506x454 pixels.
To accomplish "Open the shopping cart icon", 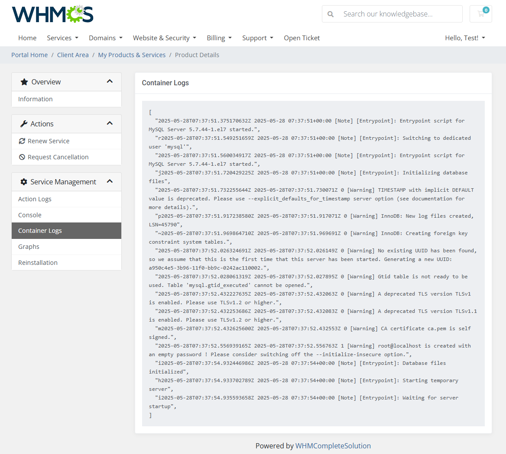I will (480, 14).
